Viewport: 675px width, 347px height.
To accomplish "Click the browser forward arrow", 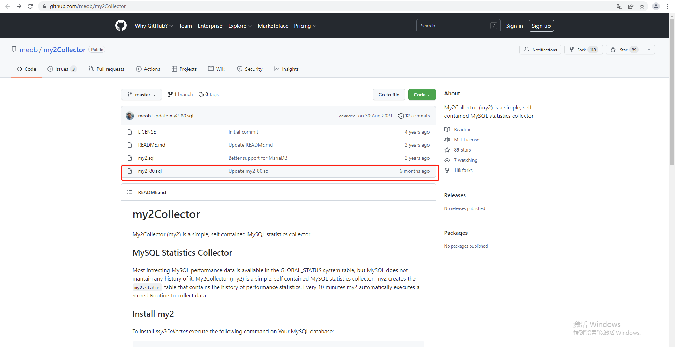I will click(x=19, y=6).
